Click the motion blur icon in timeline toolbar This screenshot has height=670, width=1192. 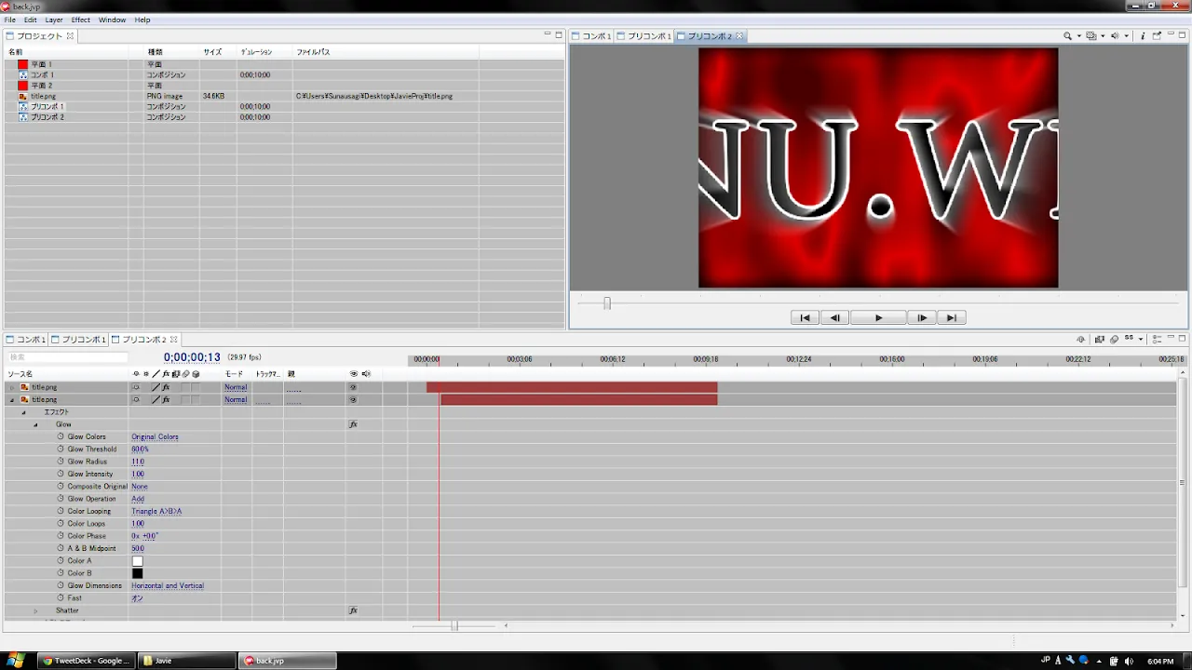1115,340
